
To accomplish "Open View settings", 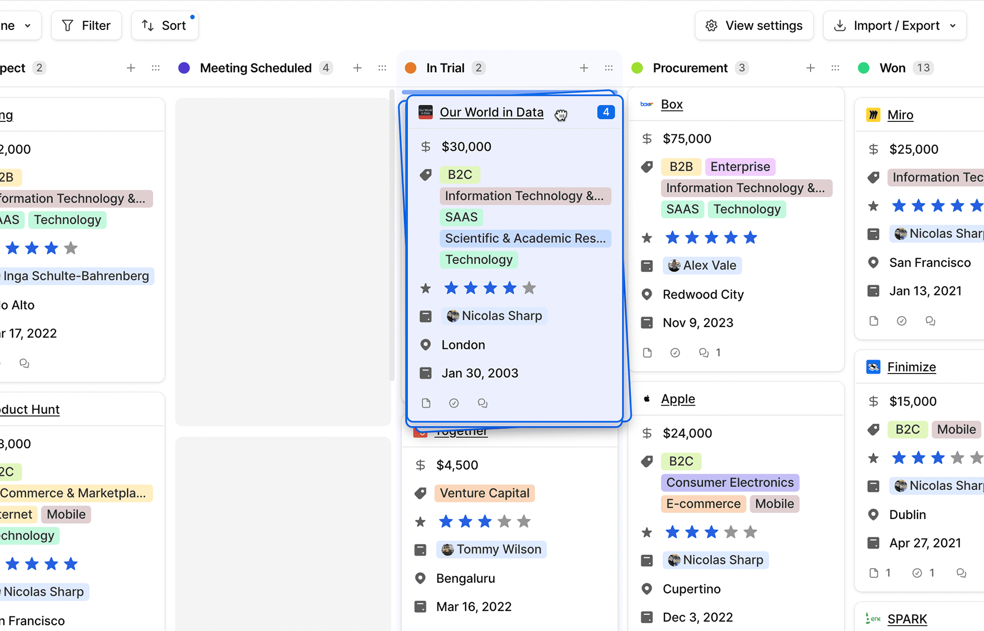I will click(754, 26).
